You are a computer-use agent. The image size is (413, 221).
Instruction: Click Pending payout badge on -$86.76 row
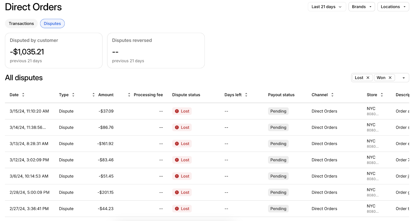[x=278, y=127]
